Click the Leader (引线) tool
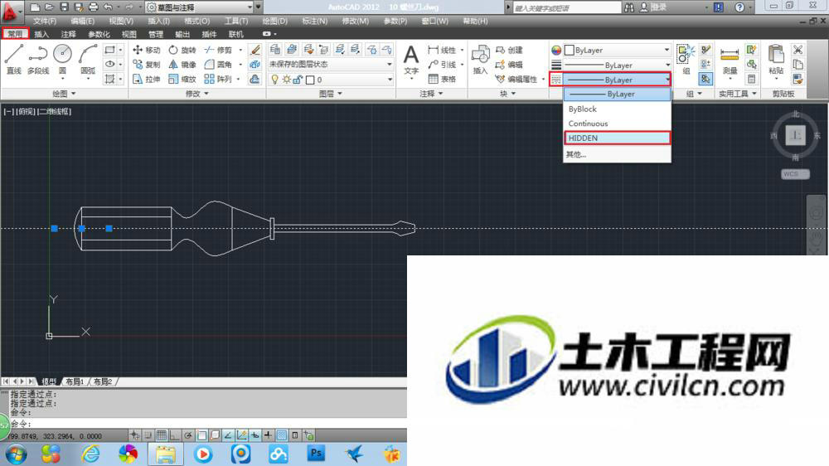This screenshot has height=466, width=829. tap(442, 65)
